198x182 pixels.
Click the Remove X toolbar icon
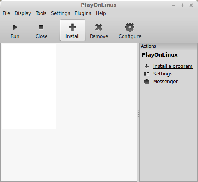pos(99,27)
